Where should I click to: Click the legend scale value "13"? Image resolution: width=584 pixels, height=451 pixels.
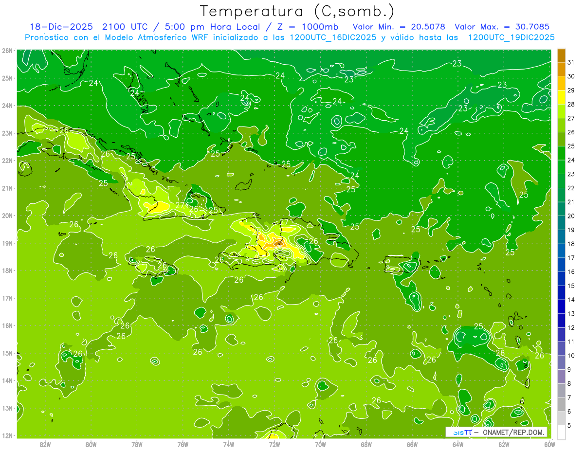coord(571,314)
